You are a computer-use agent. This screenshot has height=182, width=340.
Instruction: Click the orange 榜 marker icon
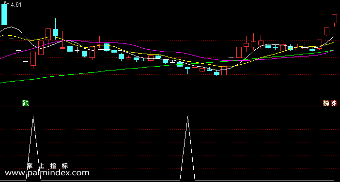[x=326, y=103]
